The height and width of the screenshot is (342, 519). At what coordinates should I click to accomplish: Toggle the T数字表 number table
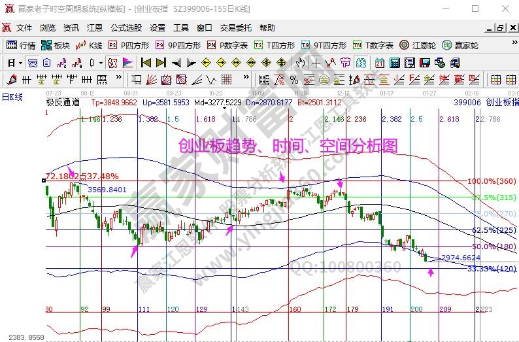point(373,46)
